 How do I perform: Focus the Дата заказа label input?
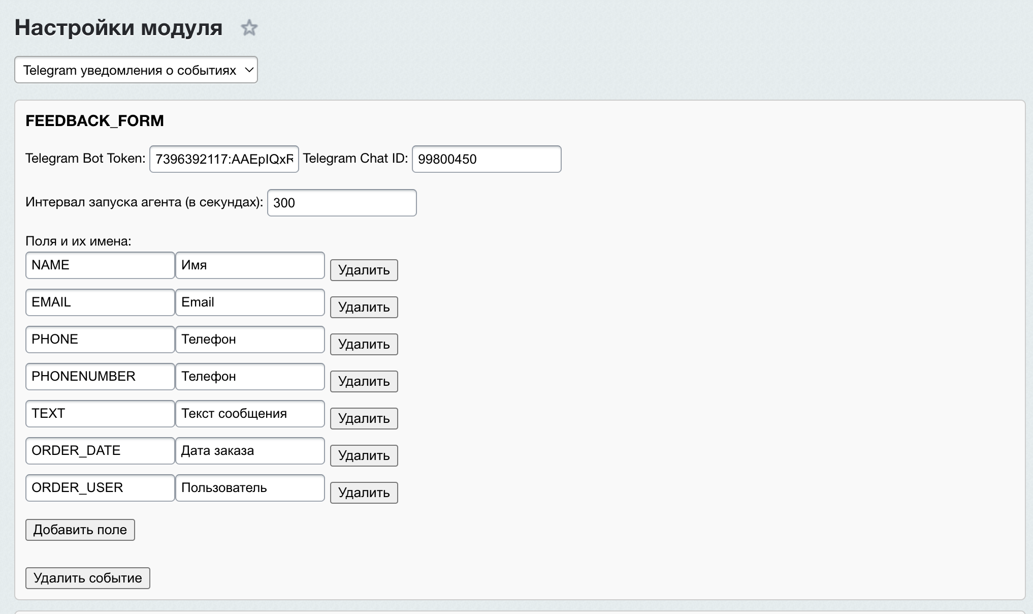(250, 451)
